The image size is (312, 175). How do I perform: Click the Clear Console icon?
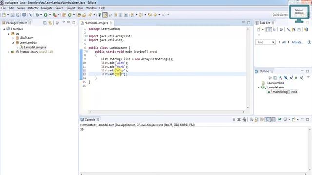[252, 120]
